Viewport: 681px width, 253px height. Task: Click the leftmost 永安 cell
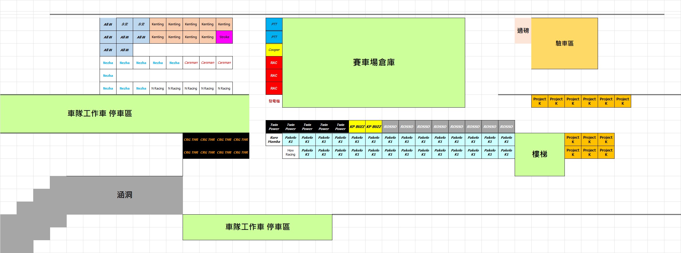pos(124,24)
